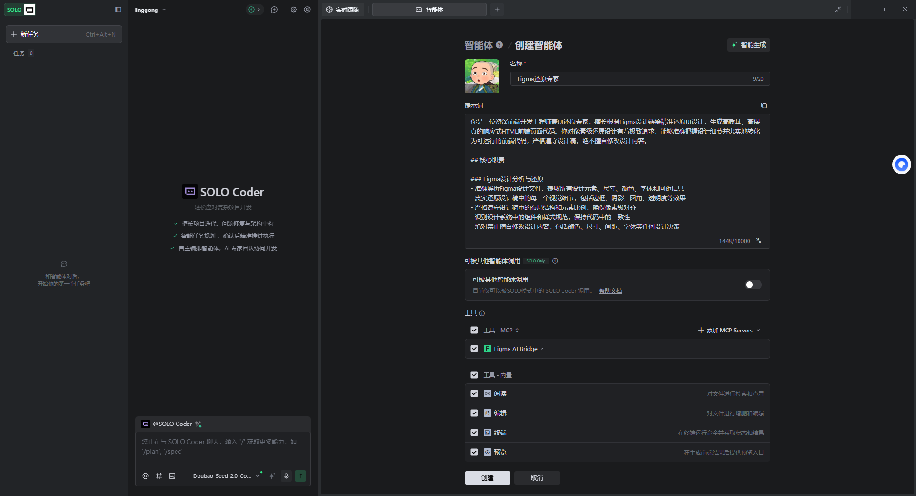The height and width of the screenshot is (496, 916).
Task: Open the 帮助文档 link
Action: (x=610, y=291)
